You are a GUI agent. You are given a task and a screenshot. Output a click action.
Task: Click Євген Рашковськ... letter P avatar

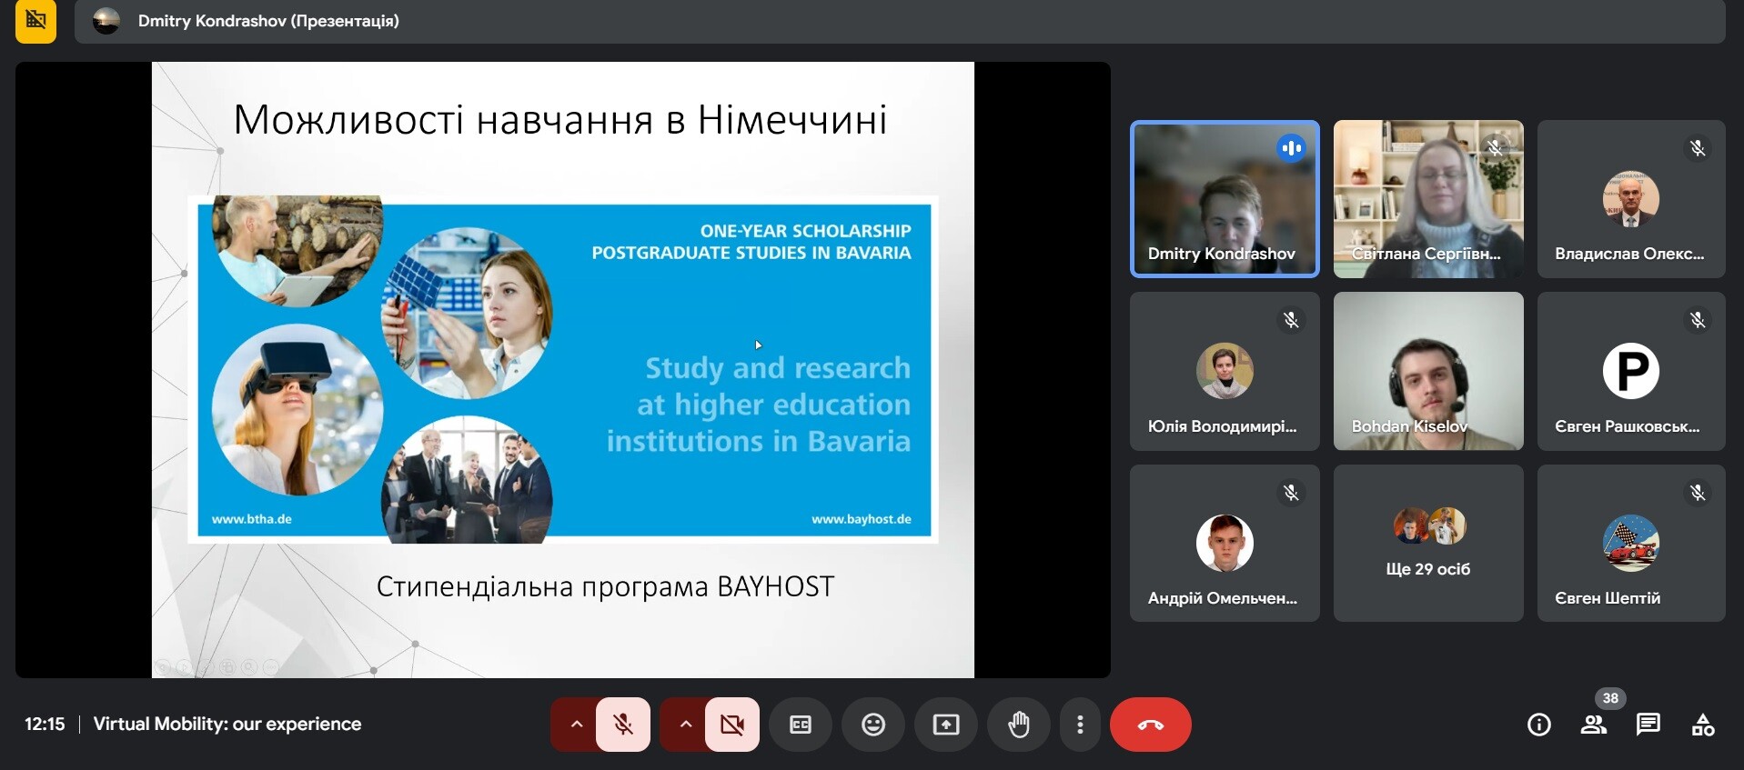click(1631, 371)
